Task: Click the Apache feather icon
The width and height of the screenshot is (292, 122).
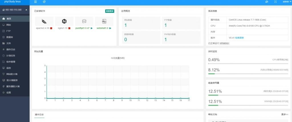Action: point(44,21)
